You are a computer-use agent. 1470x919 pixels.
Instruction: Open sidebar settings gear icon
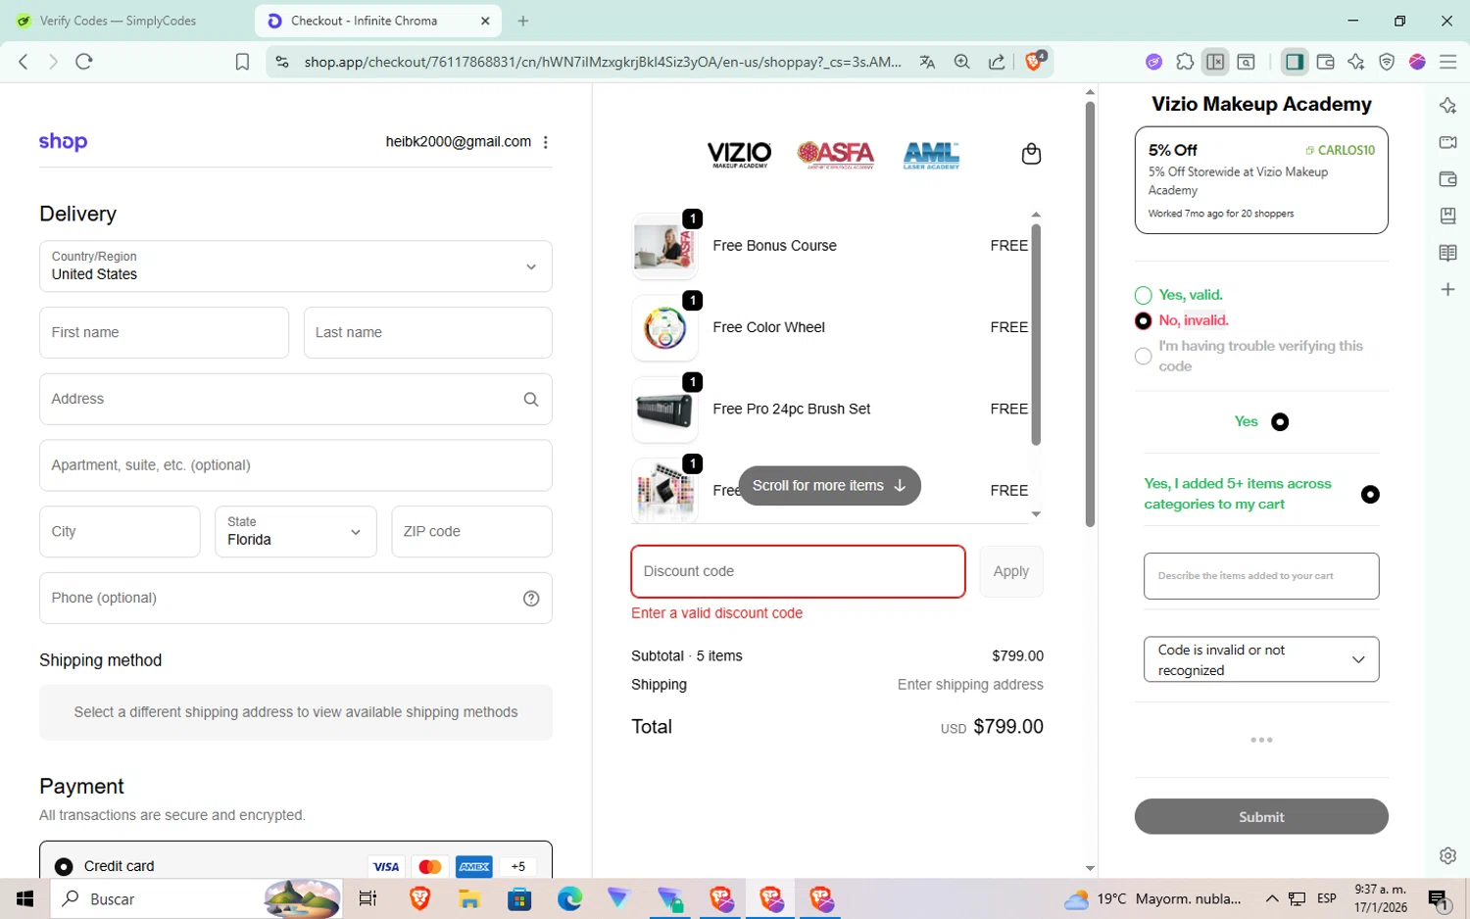pyautogui.click(x=1447, y=855)
